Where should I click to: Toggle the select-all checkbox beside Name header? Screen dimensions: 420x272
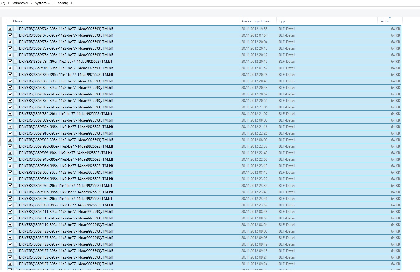(x=8, y=21)
